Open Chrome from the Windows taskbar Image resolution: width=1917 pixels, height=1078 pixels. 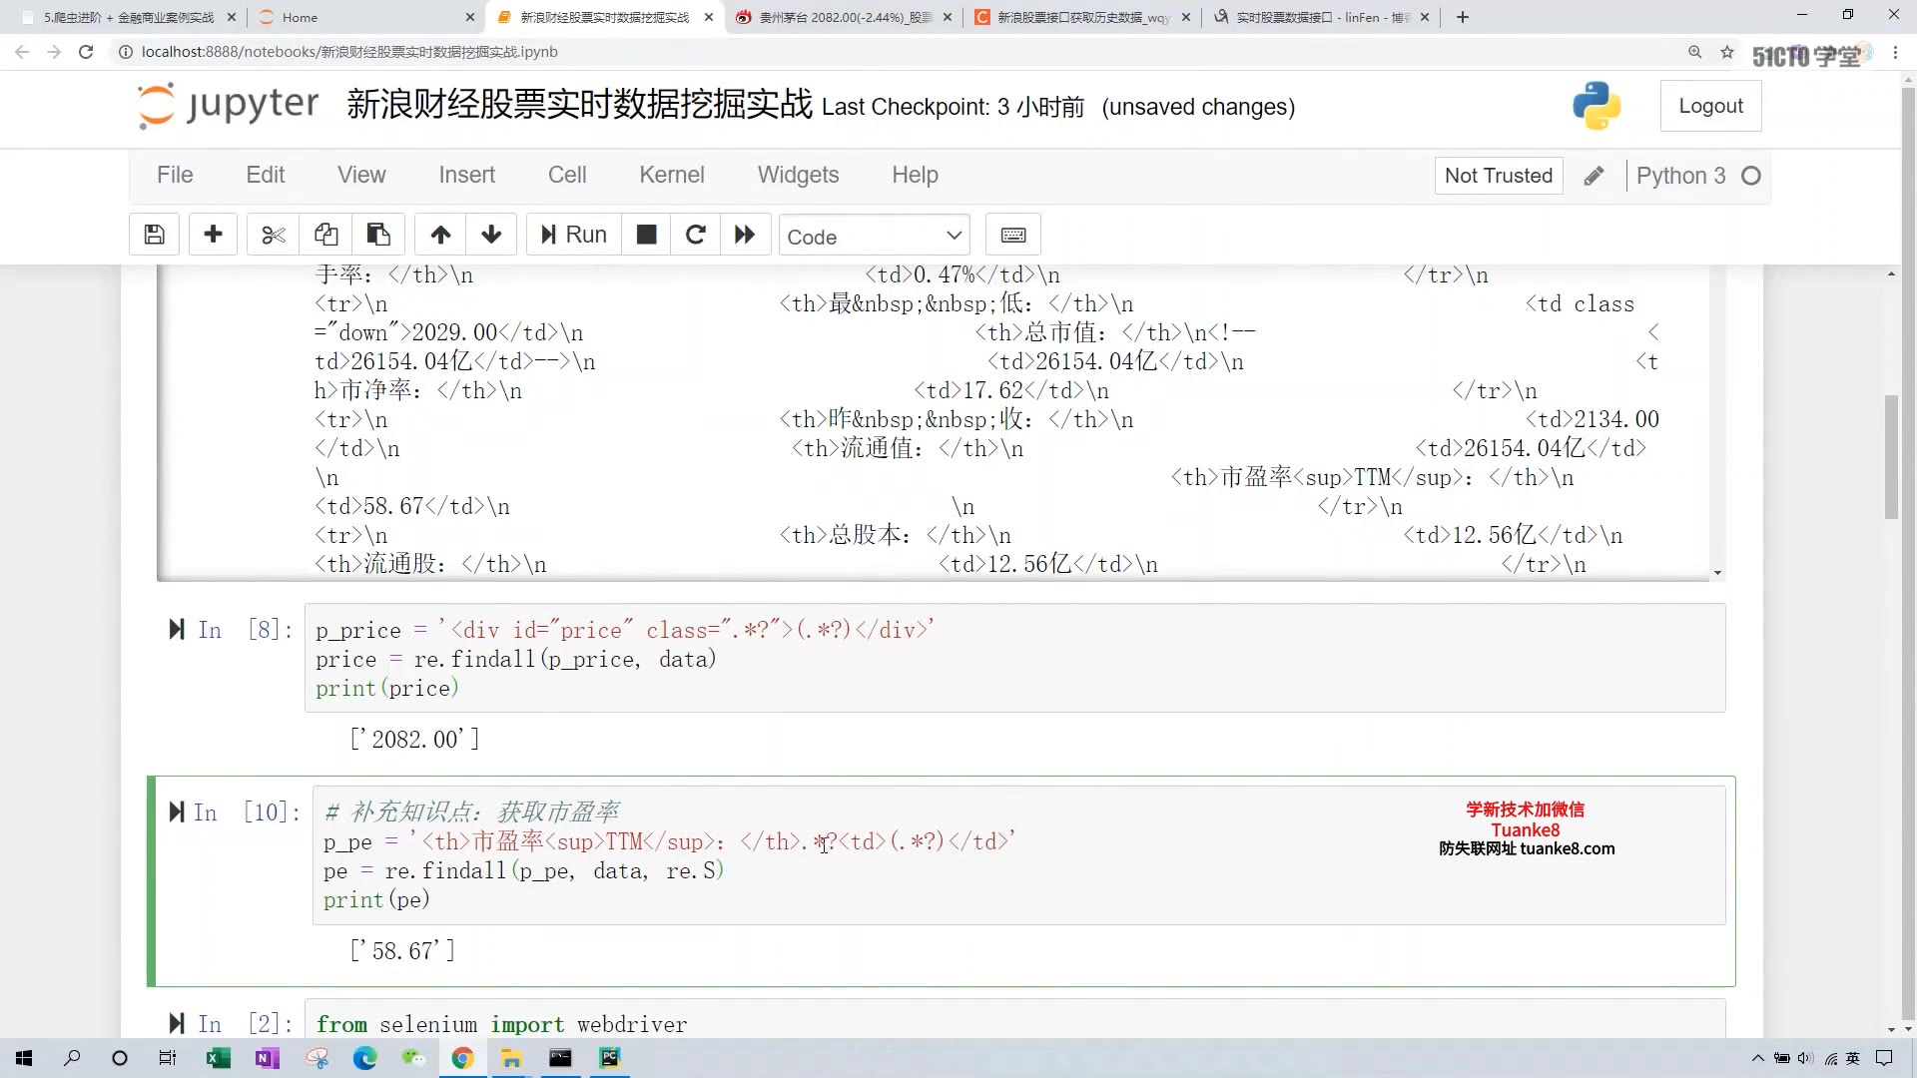[x=461, y=1058]
